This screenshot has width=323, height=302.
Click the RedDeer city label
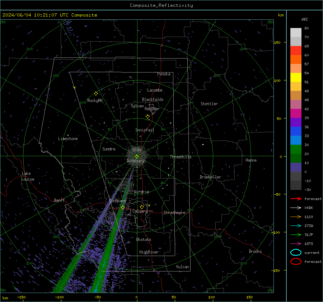pos(152,109)
